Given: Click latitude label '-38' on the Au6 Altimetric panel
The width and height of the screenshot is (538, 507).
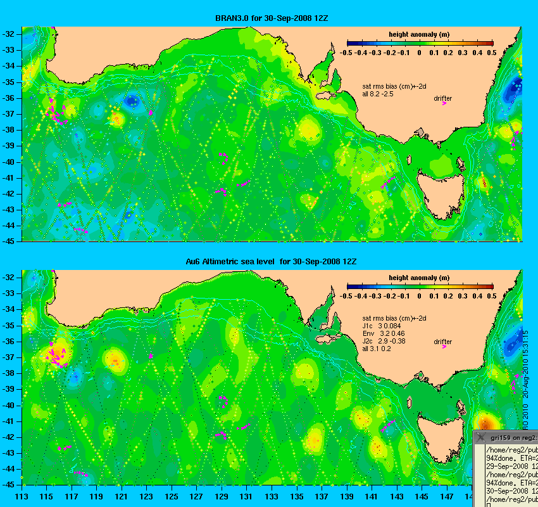Looking at the screenshot, I should point(8,373).
